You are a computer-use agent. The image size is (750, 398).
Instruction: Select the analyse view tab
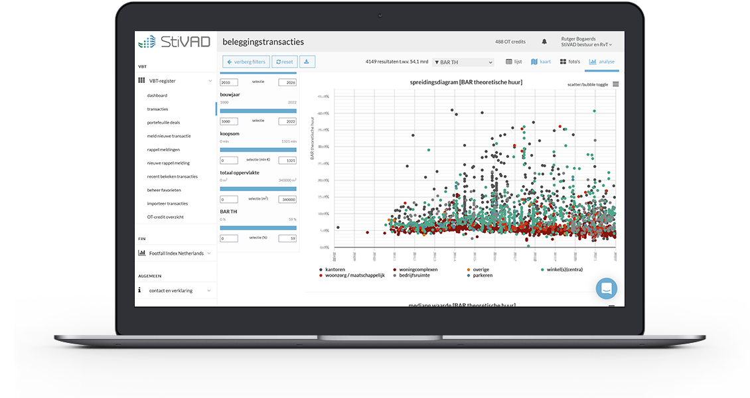pyautogui.click(x=602, y=62)
